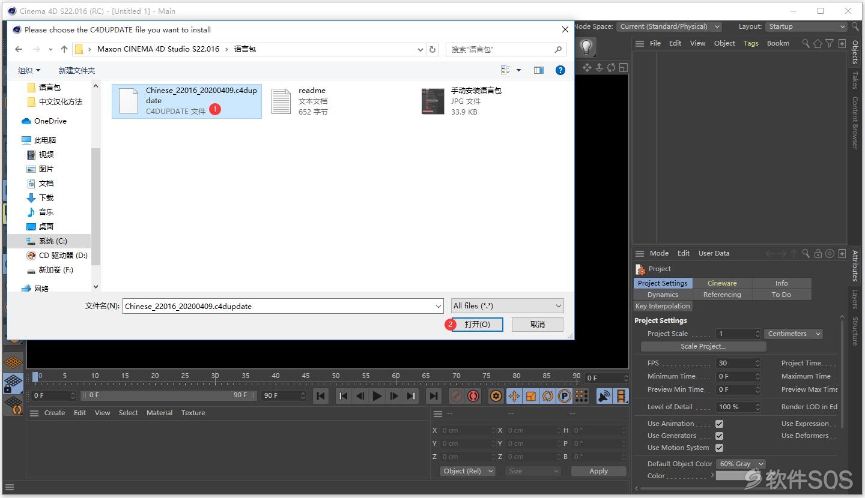Screen dimensions: 865x498
Task: Play the animation forward
Action: point(377,396)
